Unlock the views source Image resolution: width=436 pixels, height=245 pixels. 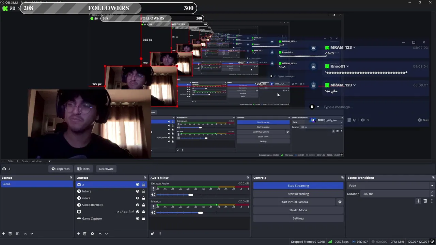pyautogui.click(x=143, y=198)
